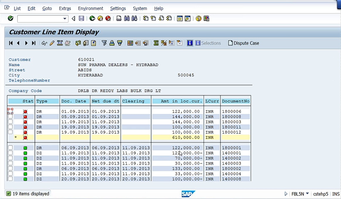Screen dimensions: 341x199
Task: Click the Dispute Case button
Action: [244, 43]
